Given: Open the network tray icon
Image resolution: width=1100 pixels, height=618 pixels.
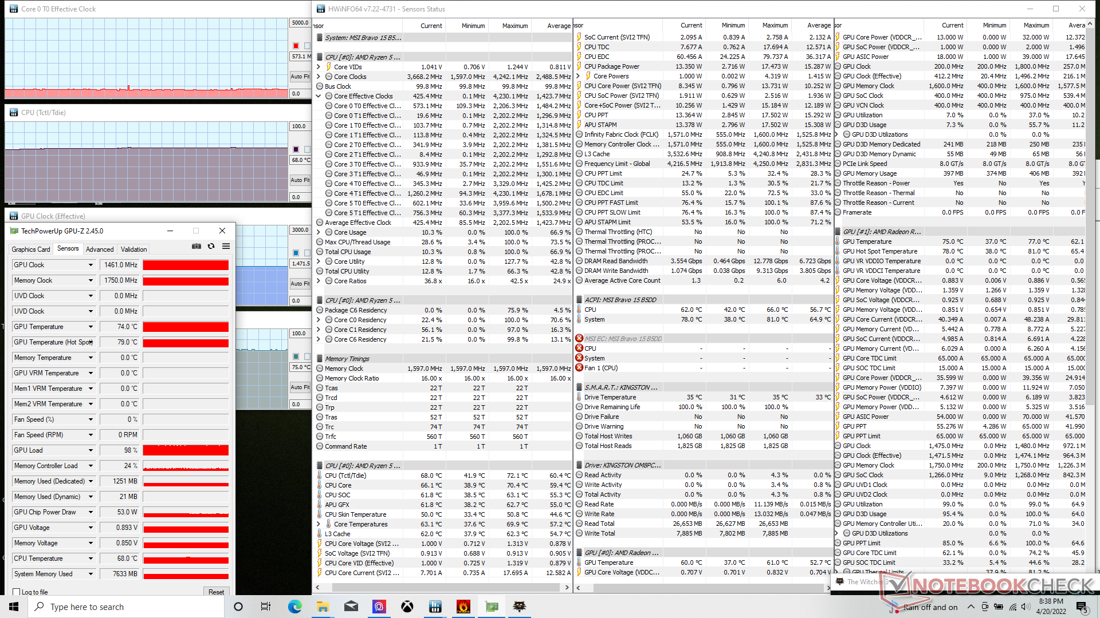Looking at the screenshot, I should pyautogui.click(x=1013, y=607).
